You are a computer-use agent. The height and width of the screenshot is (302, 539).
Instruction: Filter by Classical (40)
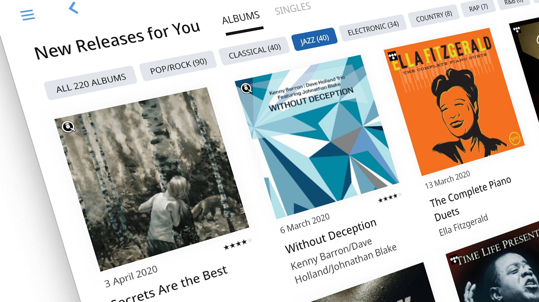click(254, 51)
